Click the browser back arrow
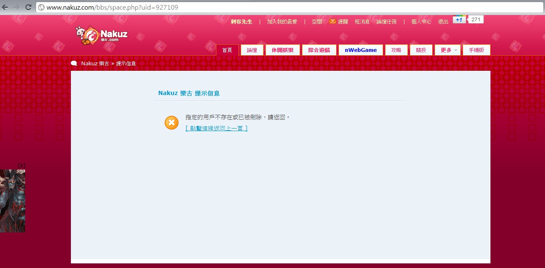This screenshot has height=268, width=545. pyautogui.click(x=5, y=7)
